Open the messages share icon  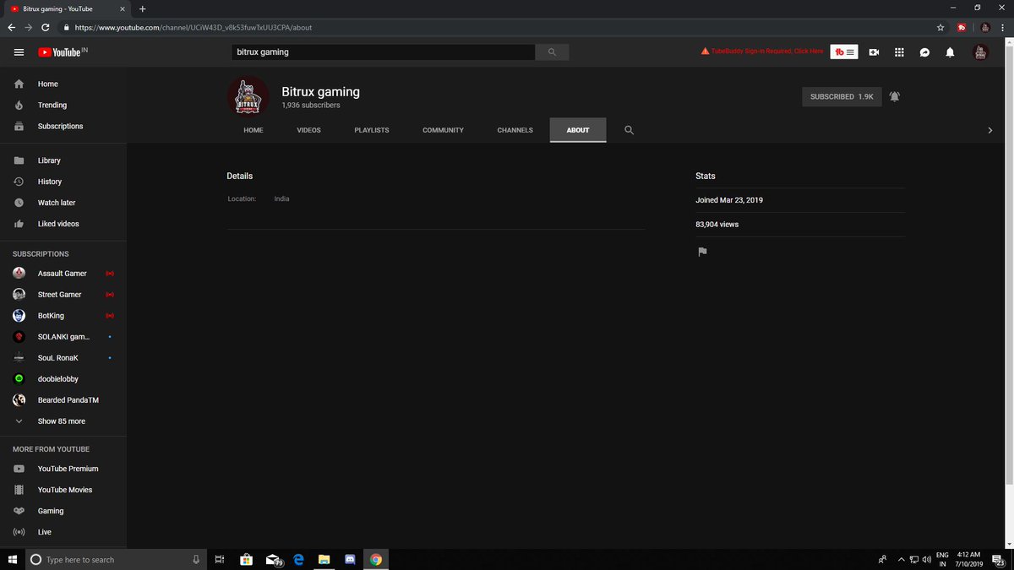tap(924, 52)
